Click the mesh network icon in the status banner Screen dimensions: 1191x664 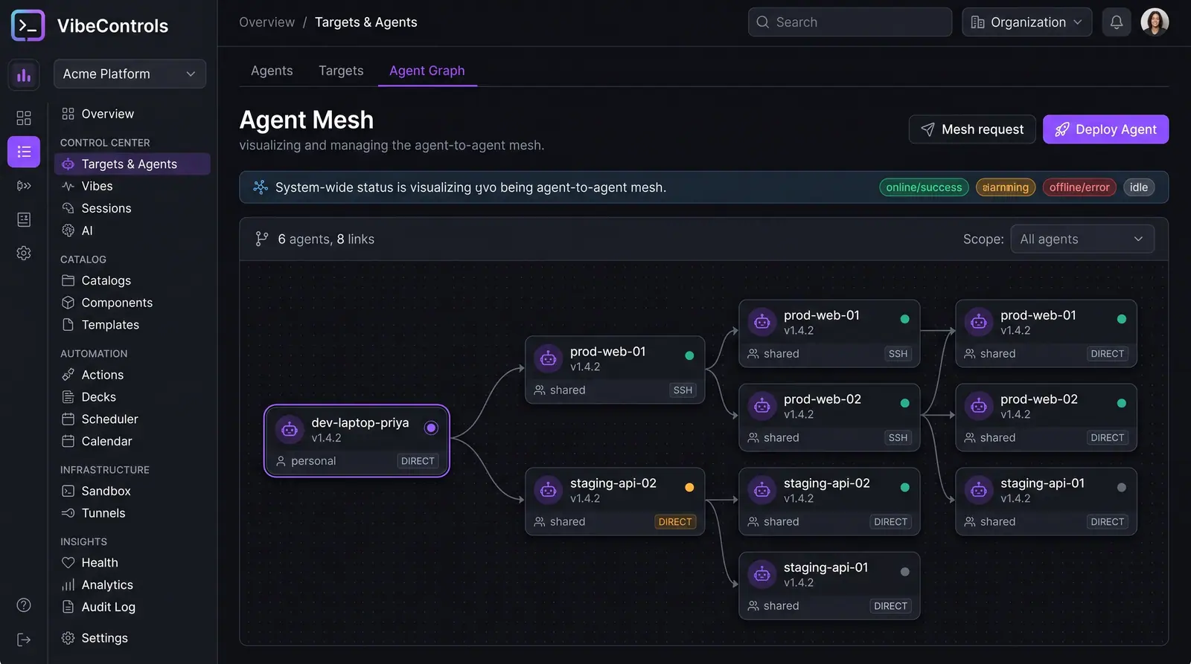click(x=260, y=187)
